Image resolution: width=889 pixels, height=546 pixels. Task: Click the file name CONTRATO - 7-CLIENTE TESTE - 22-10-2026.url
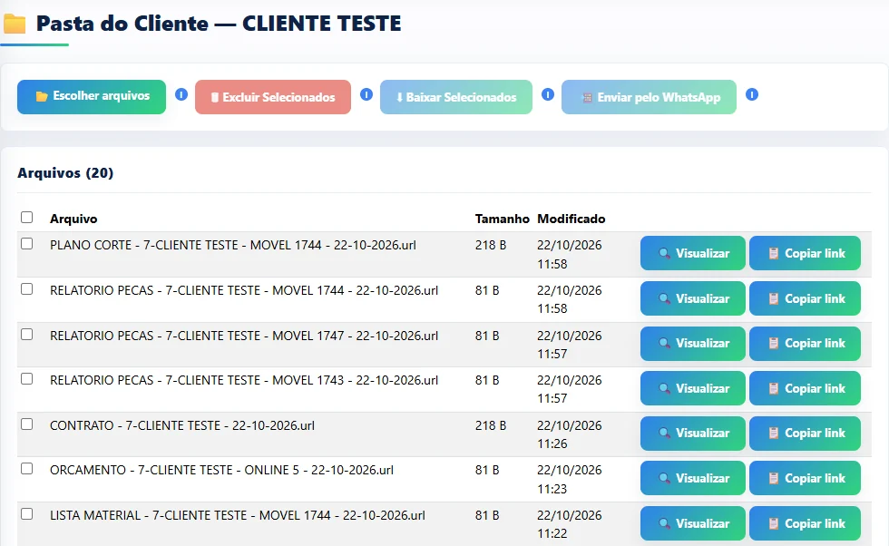coord(182,425)
